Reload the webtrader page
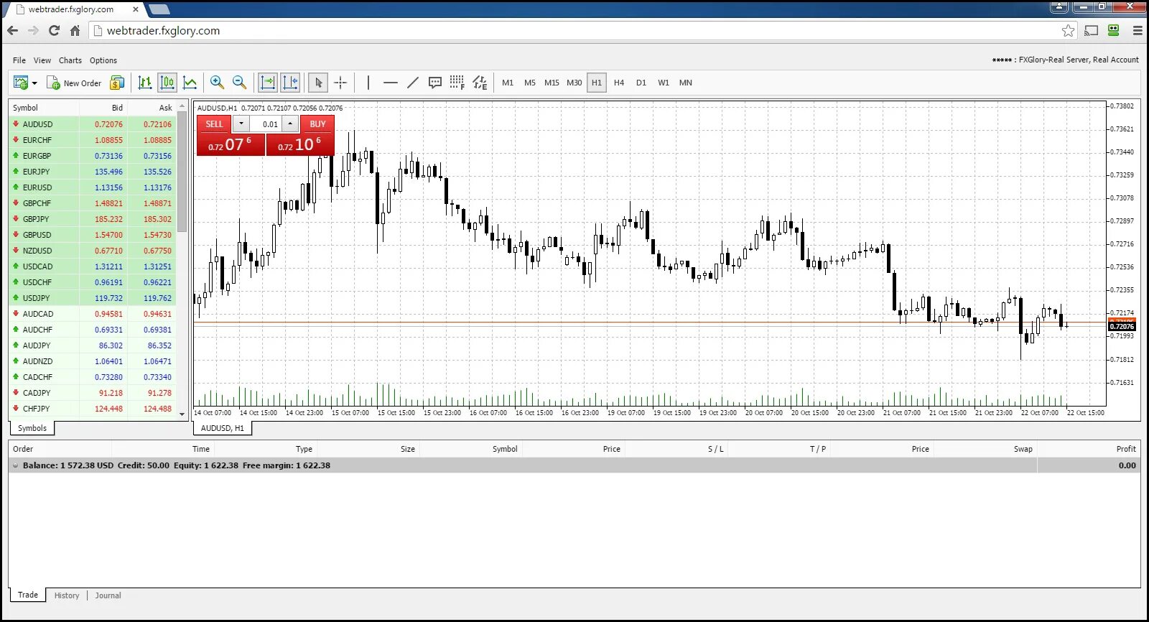1149x622 pixels. pyautogui.click(x=54, y=31)
